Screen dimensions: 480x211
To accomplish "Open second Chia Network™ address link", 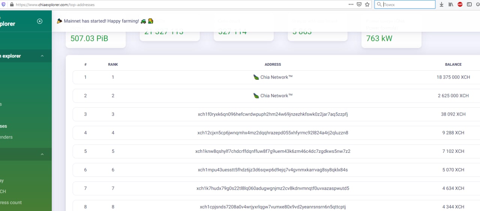I will tap(276, 95).
